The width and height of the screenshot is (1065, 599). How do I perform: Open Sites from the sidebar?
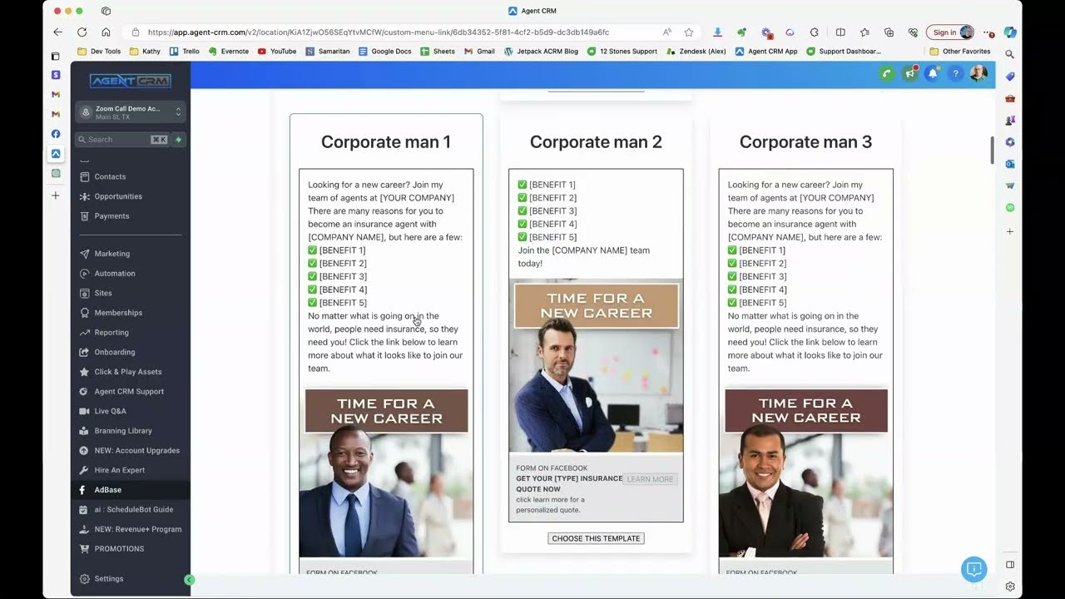(x=102, y=293)
